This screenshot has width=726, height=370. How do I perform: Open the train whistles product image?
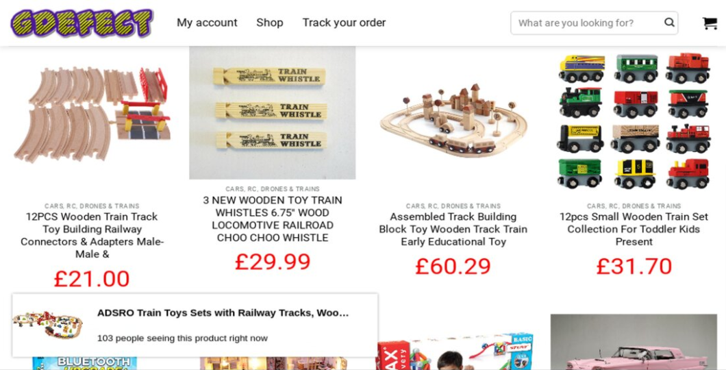(273, 112)
